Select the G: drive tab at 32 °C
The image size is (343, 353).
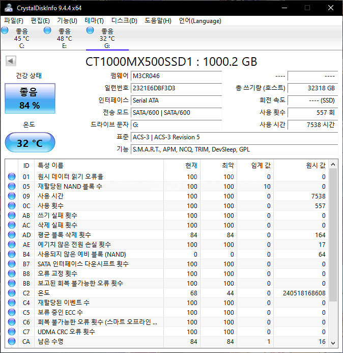tap(107, 38)
